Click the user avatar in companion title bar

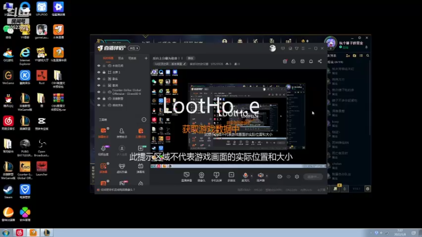point(273,48)
